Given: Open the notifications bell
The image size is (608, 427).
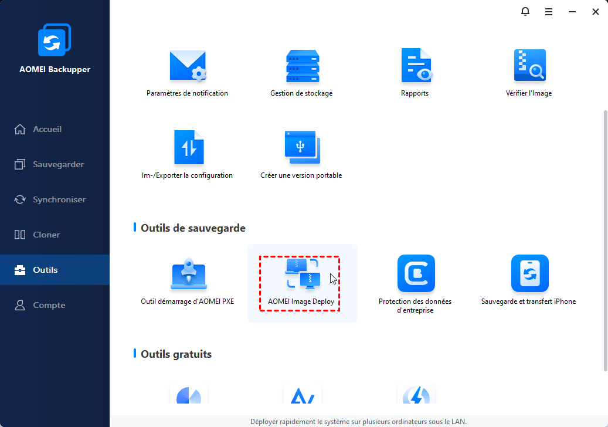Looking at the screenshot, I should [x=525, y=12].
